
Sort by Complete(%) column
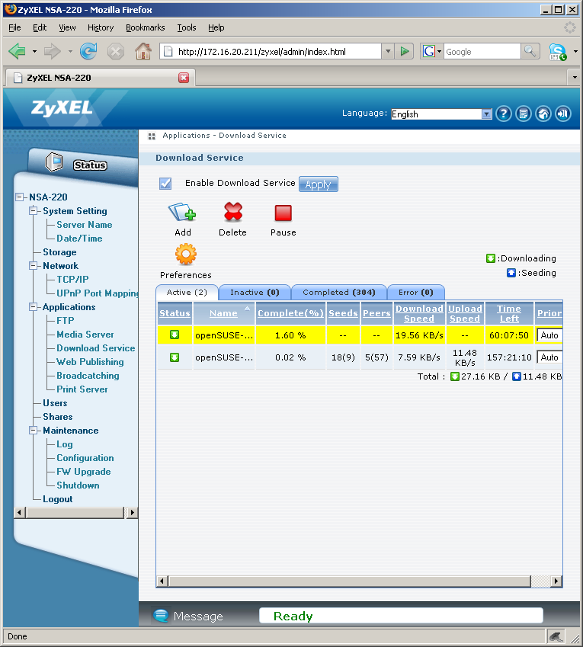290,314
